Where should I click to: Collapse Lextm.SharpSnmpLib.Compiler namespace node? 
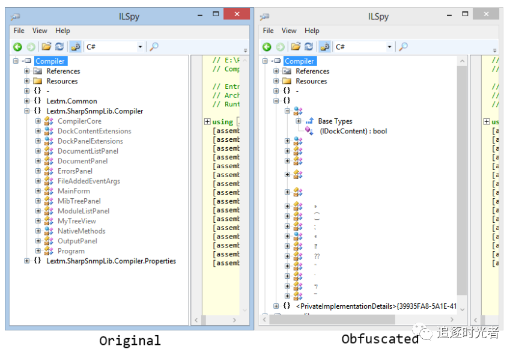pyautogui.click(x=27, y=111)
